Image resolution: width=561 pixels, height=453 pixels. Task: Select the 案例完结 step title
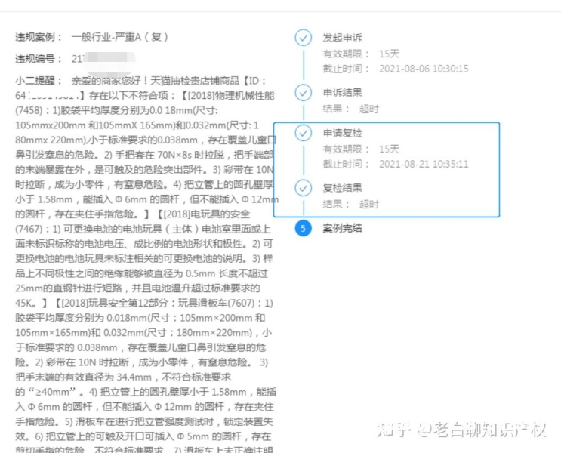coord(342,228)
